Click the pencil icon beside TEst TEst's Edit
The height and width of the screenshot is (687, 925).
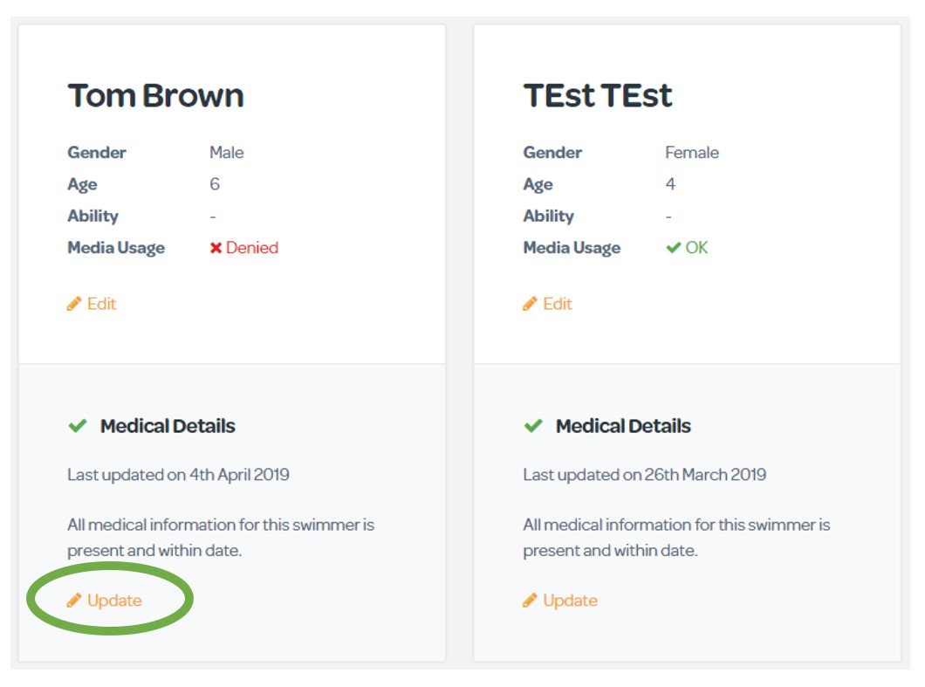click(530, 304)
